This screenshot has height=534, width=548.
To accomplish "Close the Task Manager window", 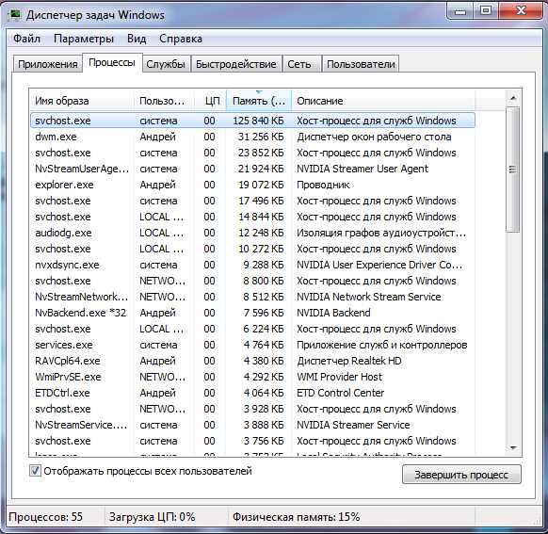I will 521,11.
